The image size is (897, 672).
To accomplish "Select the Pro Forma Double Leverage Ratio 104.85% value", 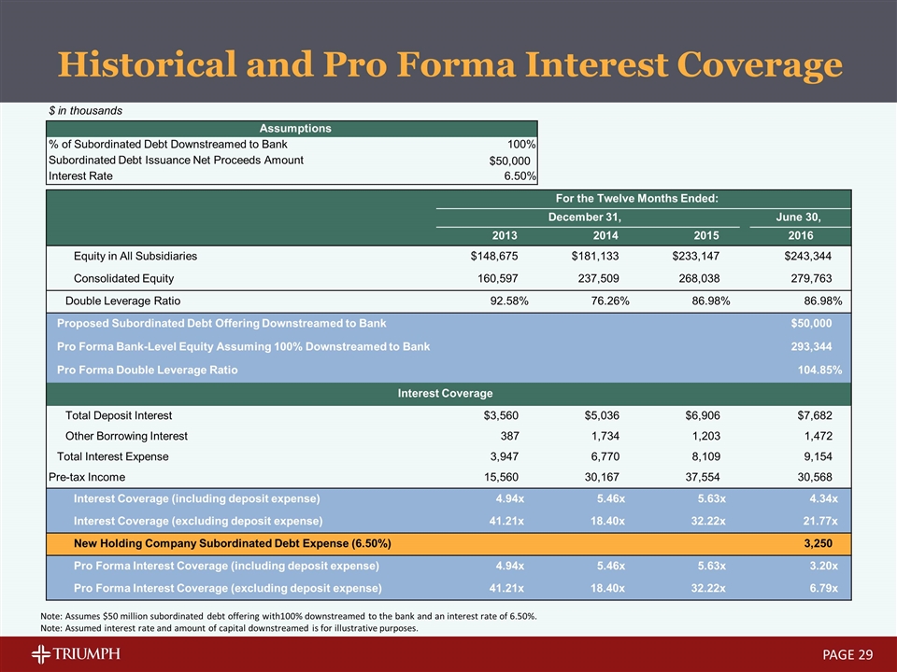I will click(x=816, y=370).
